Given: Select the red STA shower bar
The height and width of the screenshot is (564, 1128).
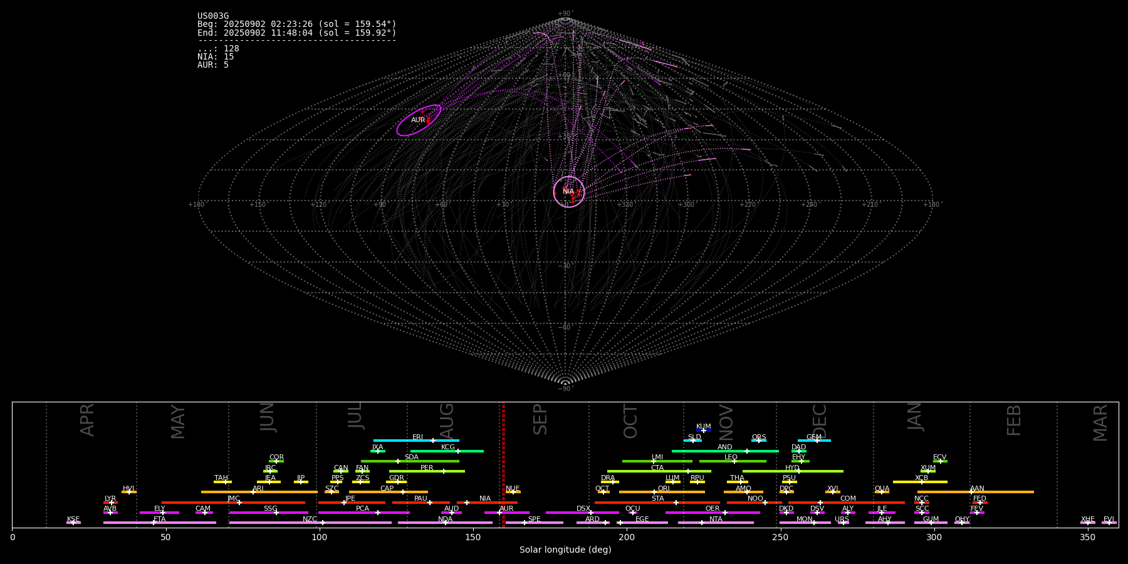Looking at the screenshot, I should pos(657,502).
